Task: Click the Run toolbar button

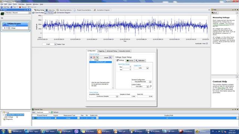Action: pyautogui.click(x=13, y=7)
